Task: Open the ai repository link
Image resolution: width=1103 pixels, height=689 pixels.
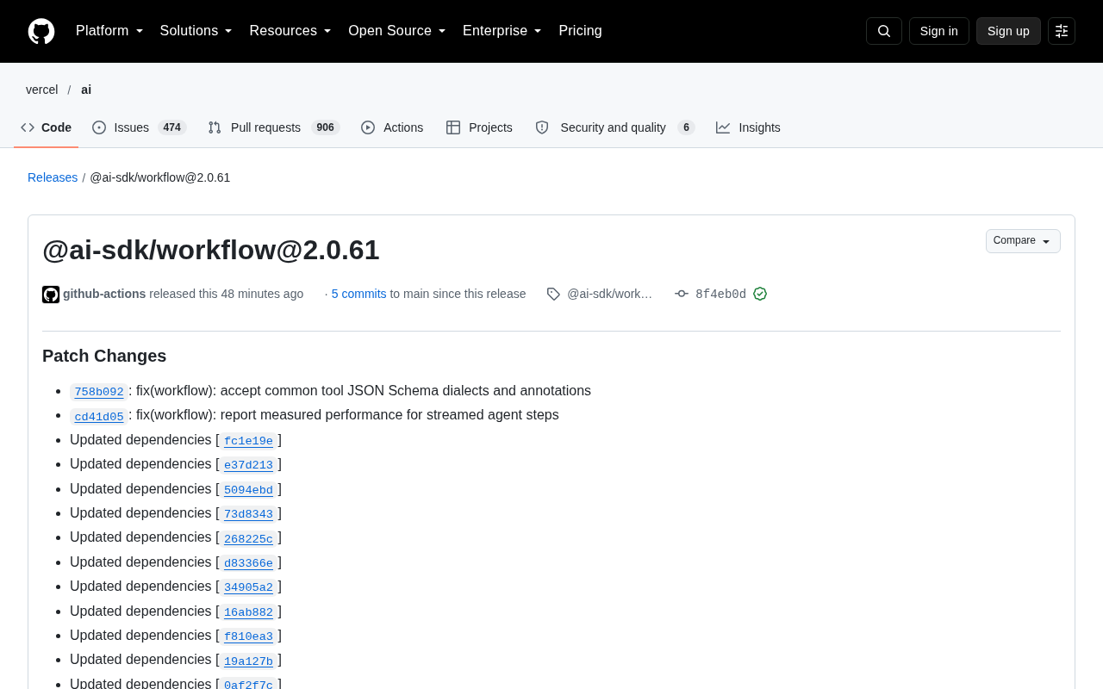Action: point(86,90)
